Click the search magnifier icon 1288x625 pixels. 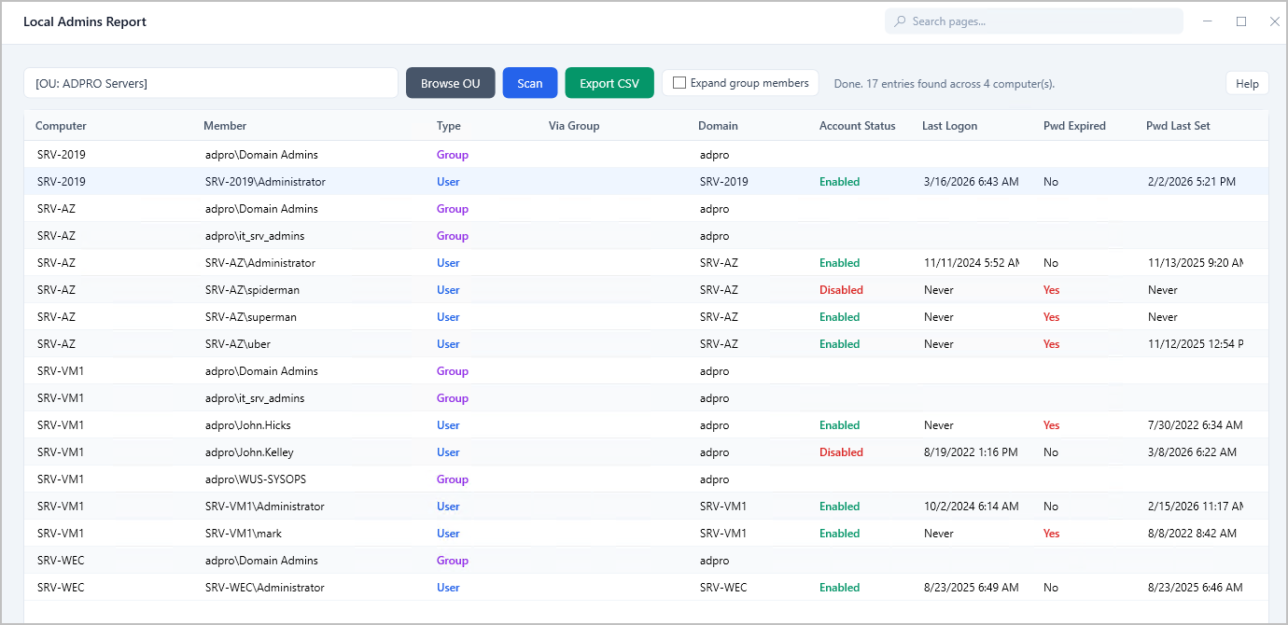[900, 21]
